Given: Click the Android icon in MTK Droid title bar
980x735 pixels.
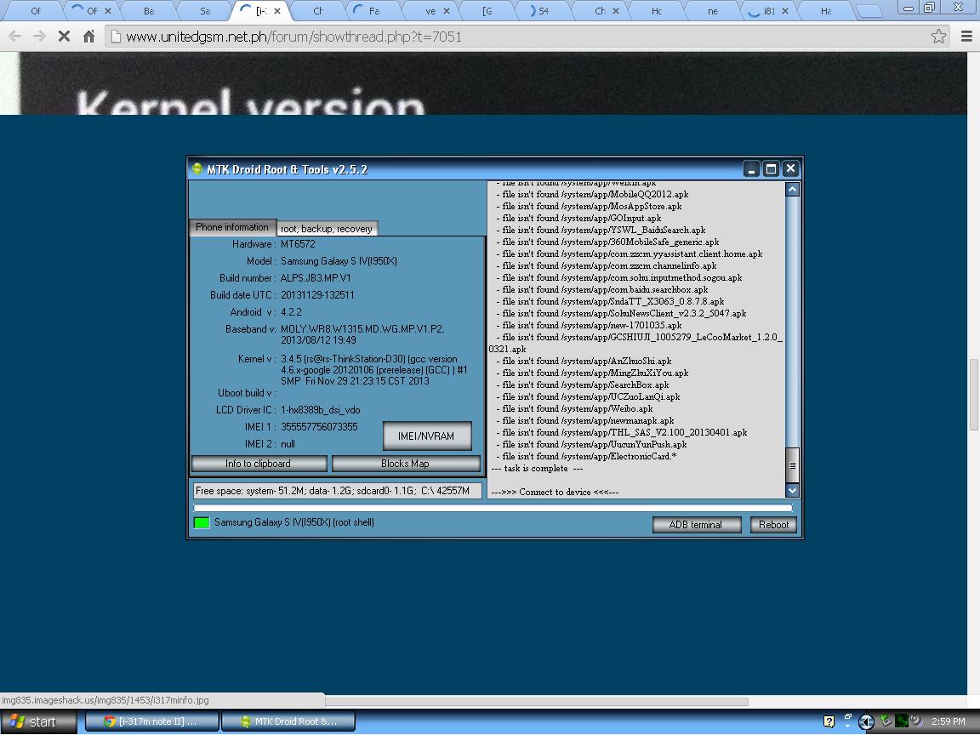Looking at the screenshot, I should (x=197, y=168).
